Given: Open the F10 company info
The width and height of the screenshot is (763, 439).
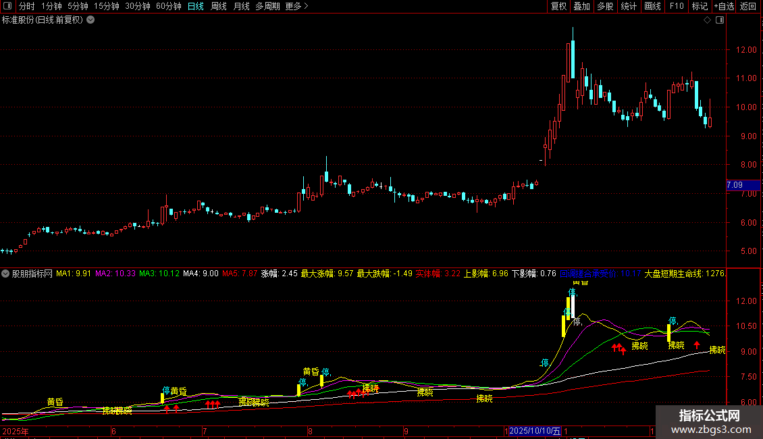Looking at the screenshot, I should click(x=677, y=6).
